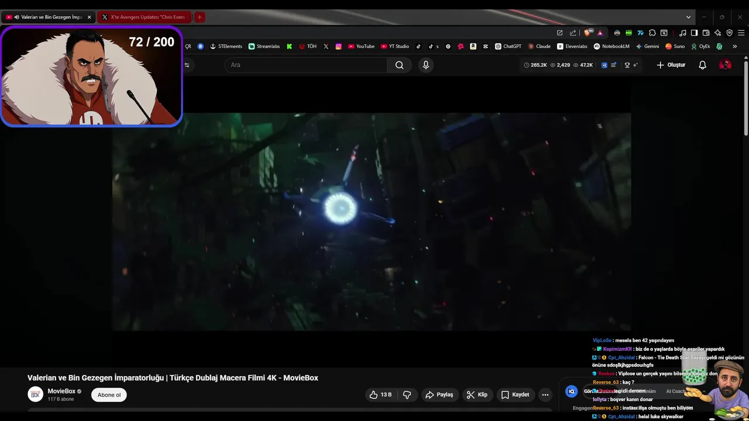Dislike the video with thumbs down

pyautogui.click(x=407, y=395)
